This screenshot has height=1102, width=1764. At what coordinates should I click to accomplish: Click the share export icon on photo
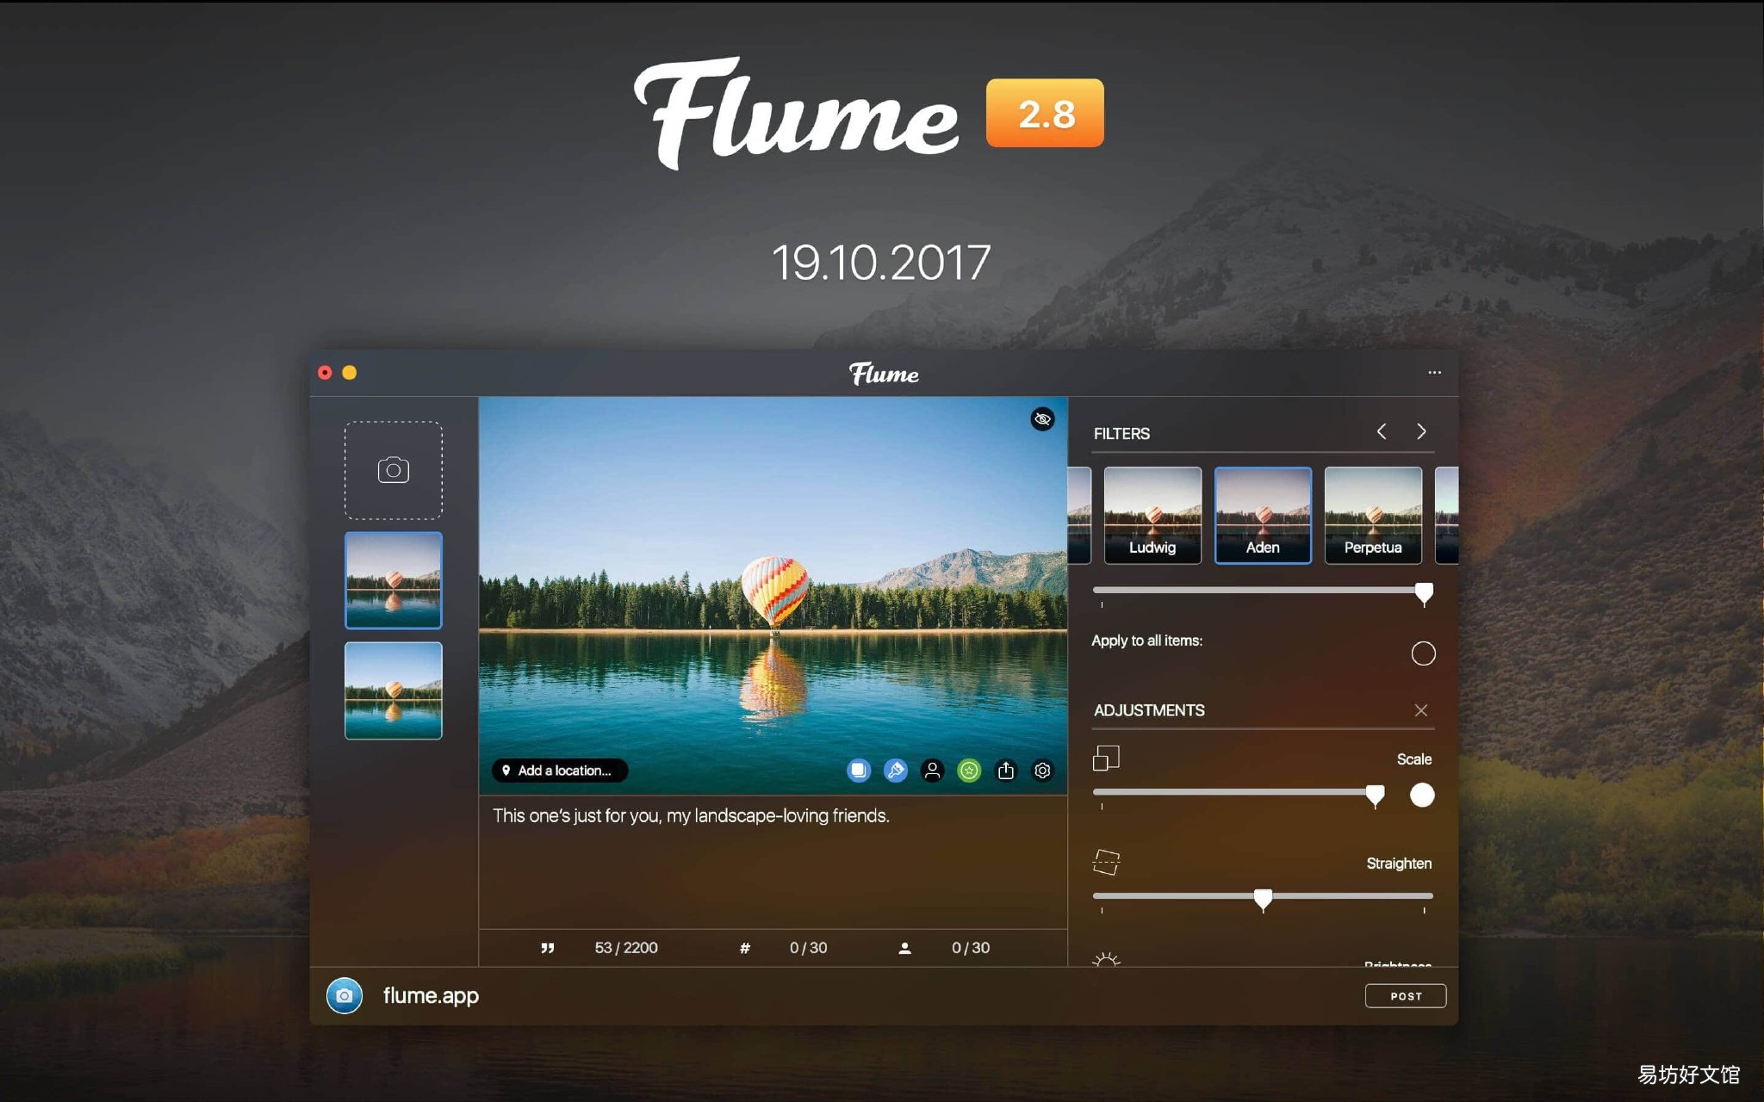(x=1006, y=771)
